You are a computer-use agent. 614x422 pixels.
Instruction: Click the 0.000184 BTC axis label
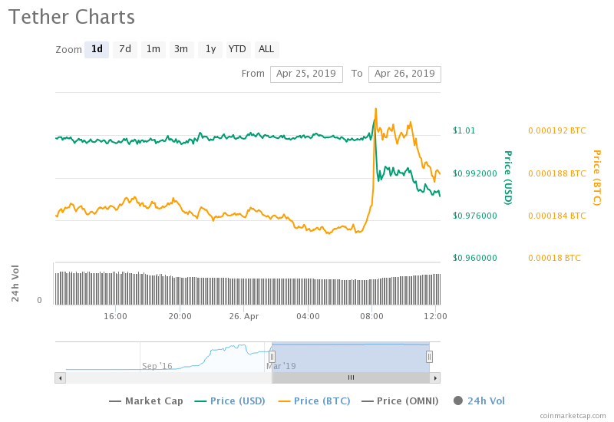557,216
